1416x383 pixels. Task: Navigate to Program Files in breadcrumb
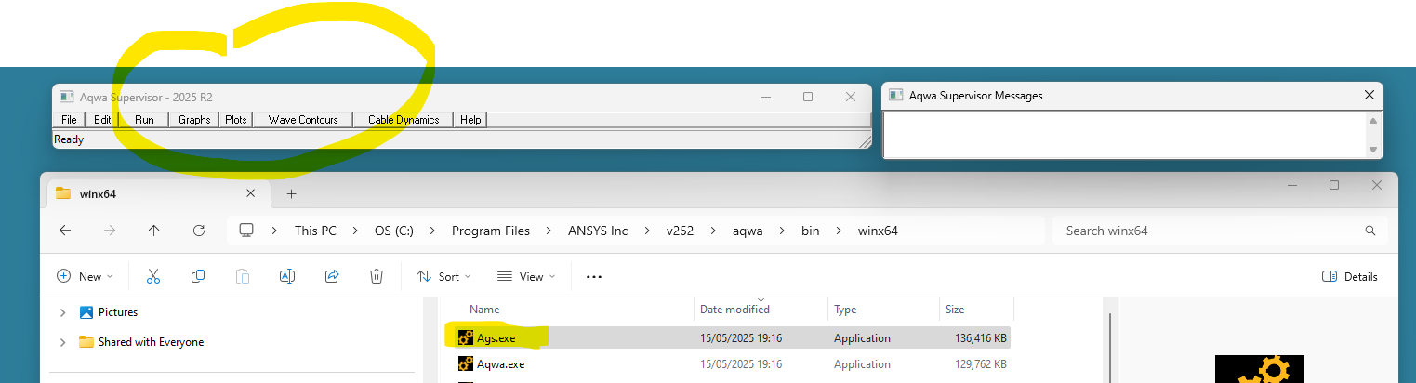point(491,231)
